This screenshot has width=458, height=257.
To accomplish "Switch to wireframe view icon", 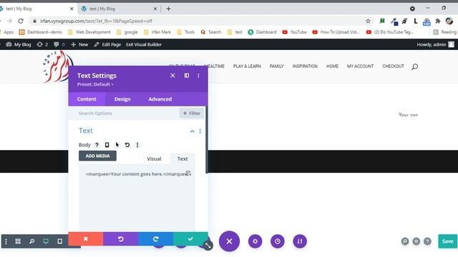I will pyautogui.click(x=18, y=241).
